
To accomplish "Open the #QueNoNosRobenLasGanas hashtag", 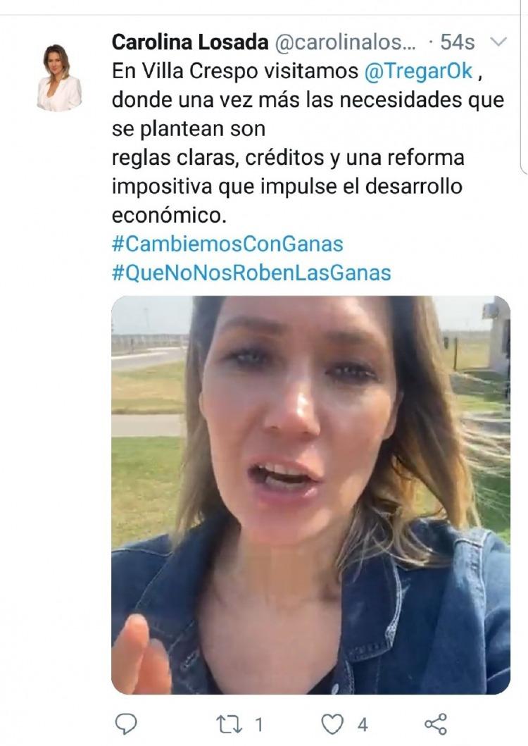I will tap(251, 273).
